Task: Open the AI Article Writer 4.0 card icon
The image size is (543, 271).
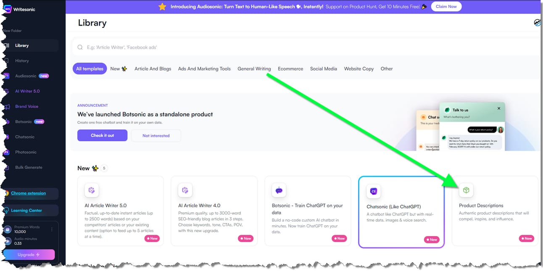Action: 185,190
